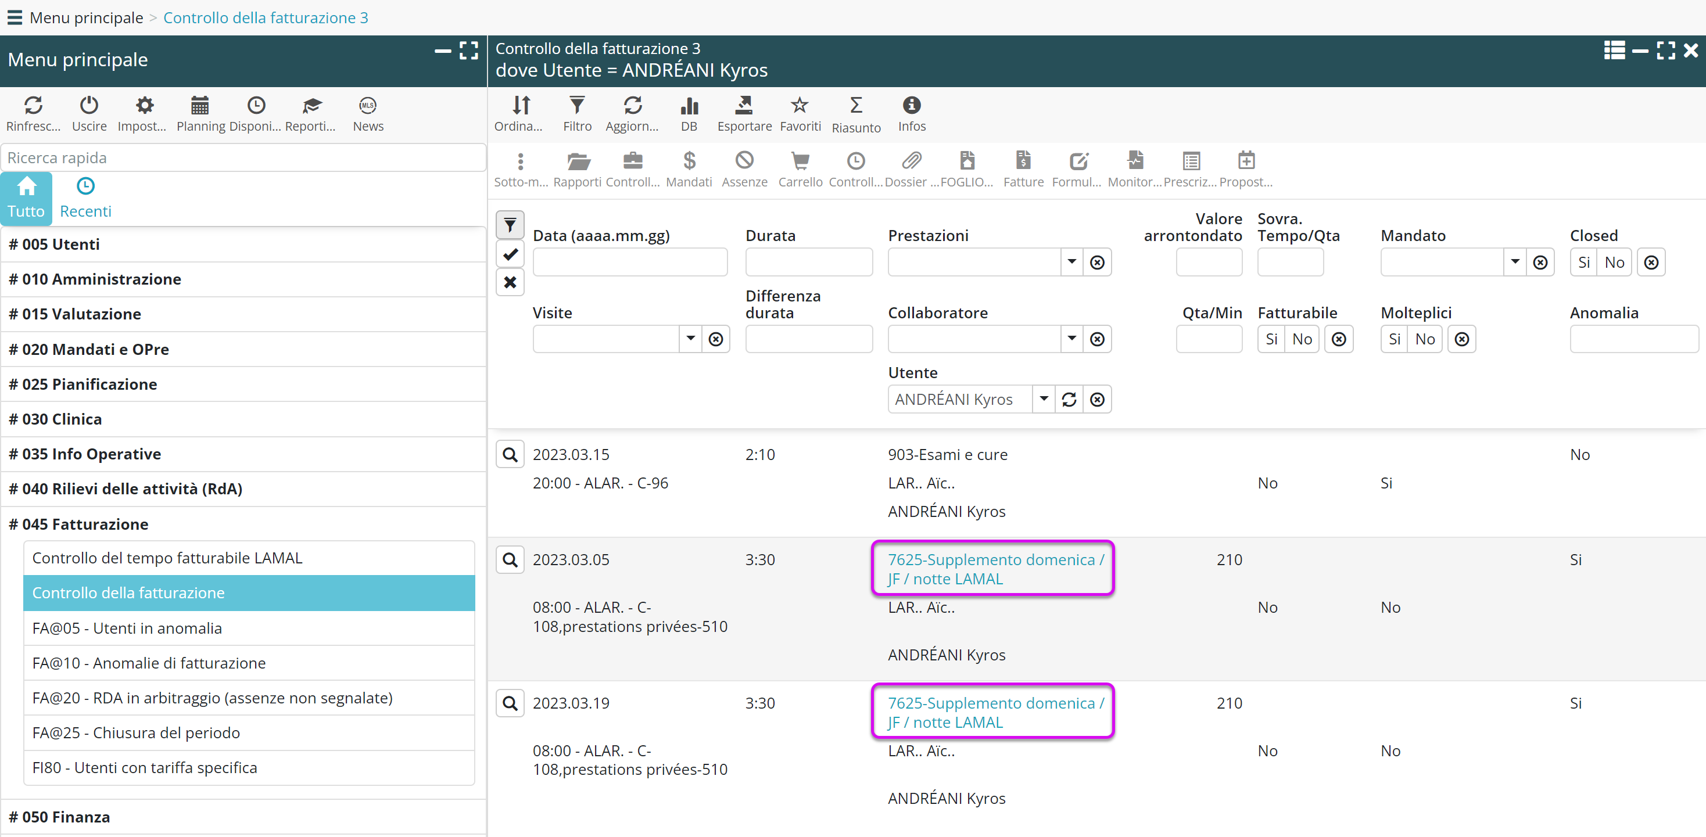Click the Ricerca rapida search field
Image resolution: width=1706 pixels, height=837 pixels.
[x=243, y=157]
